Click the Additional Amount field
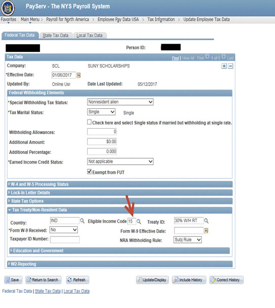Viewport: 275px width, 308px height. 102,141
